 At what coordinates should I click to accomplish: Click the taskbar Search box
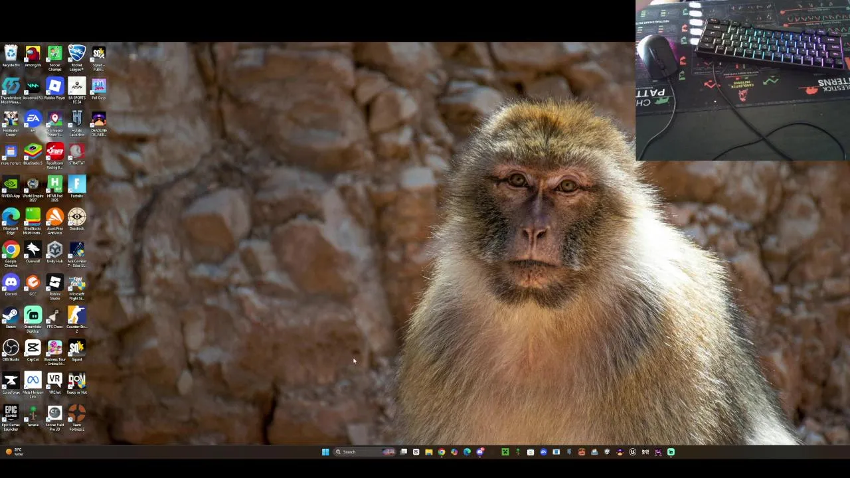[x=365, y=452]
